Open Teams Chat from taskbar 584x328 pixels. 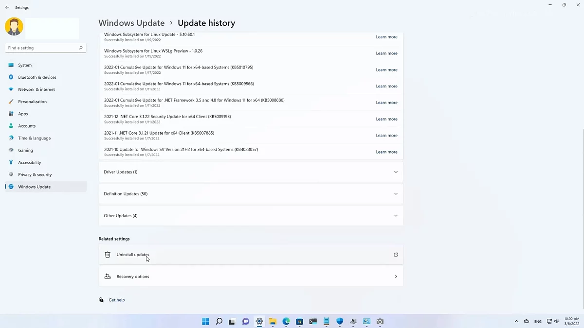246,321
